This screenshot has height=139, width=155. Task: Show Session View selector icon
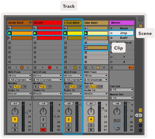click(x=140, y=26)
